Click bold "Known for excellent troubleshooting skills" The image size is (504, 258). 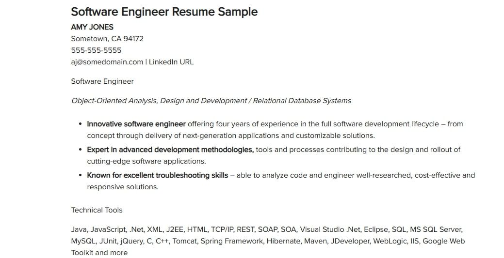pos(157,175)
